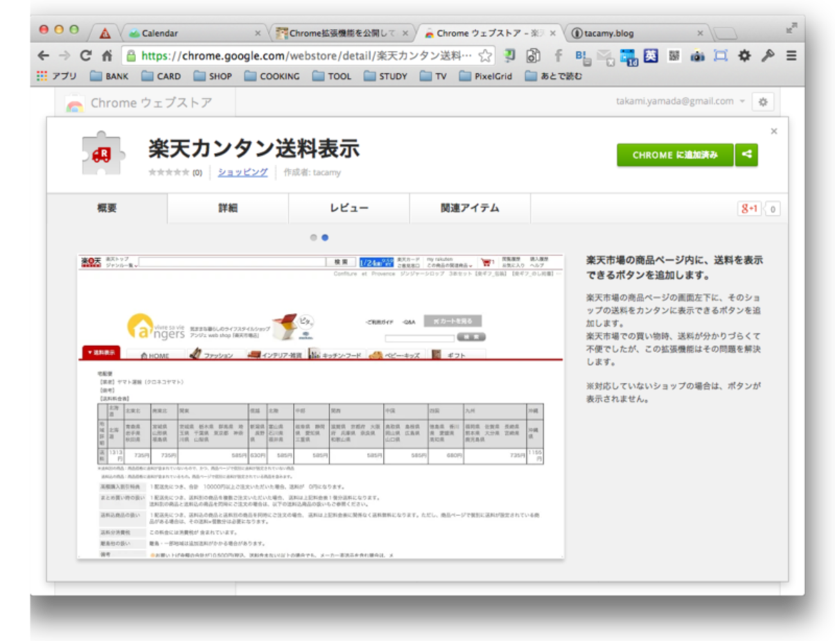Screen dimensions: 835x641
Task: Switch to the 関連アイテム tab
Action: click(x=470, y=208)
